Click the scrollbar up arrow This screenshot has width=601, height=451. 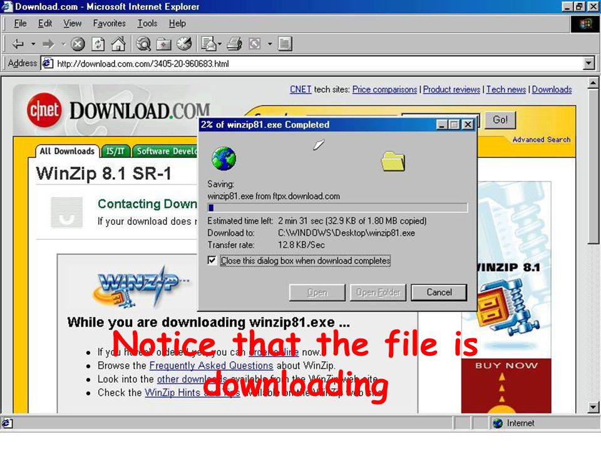[593, 83]
